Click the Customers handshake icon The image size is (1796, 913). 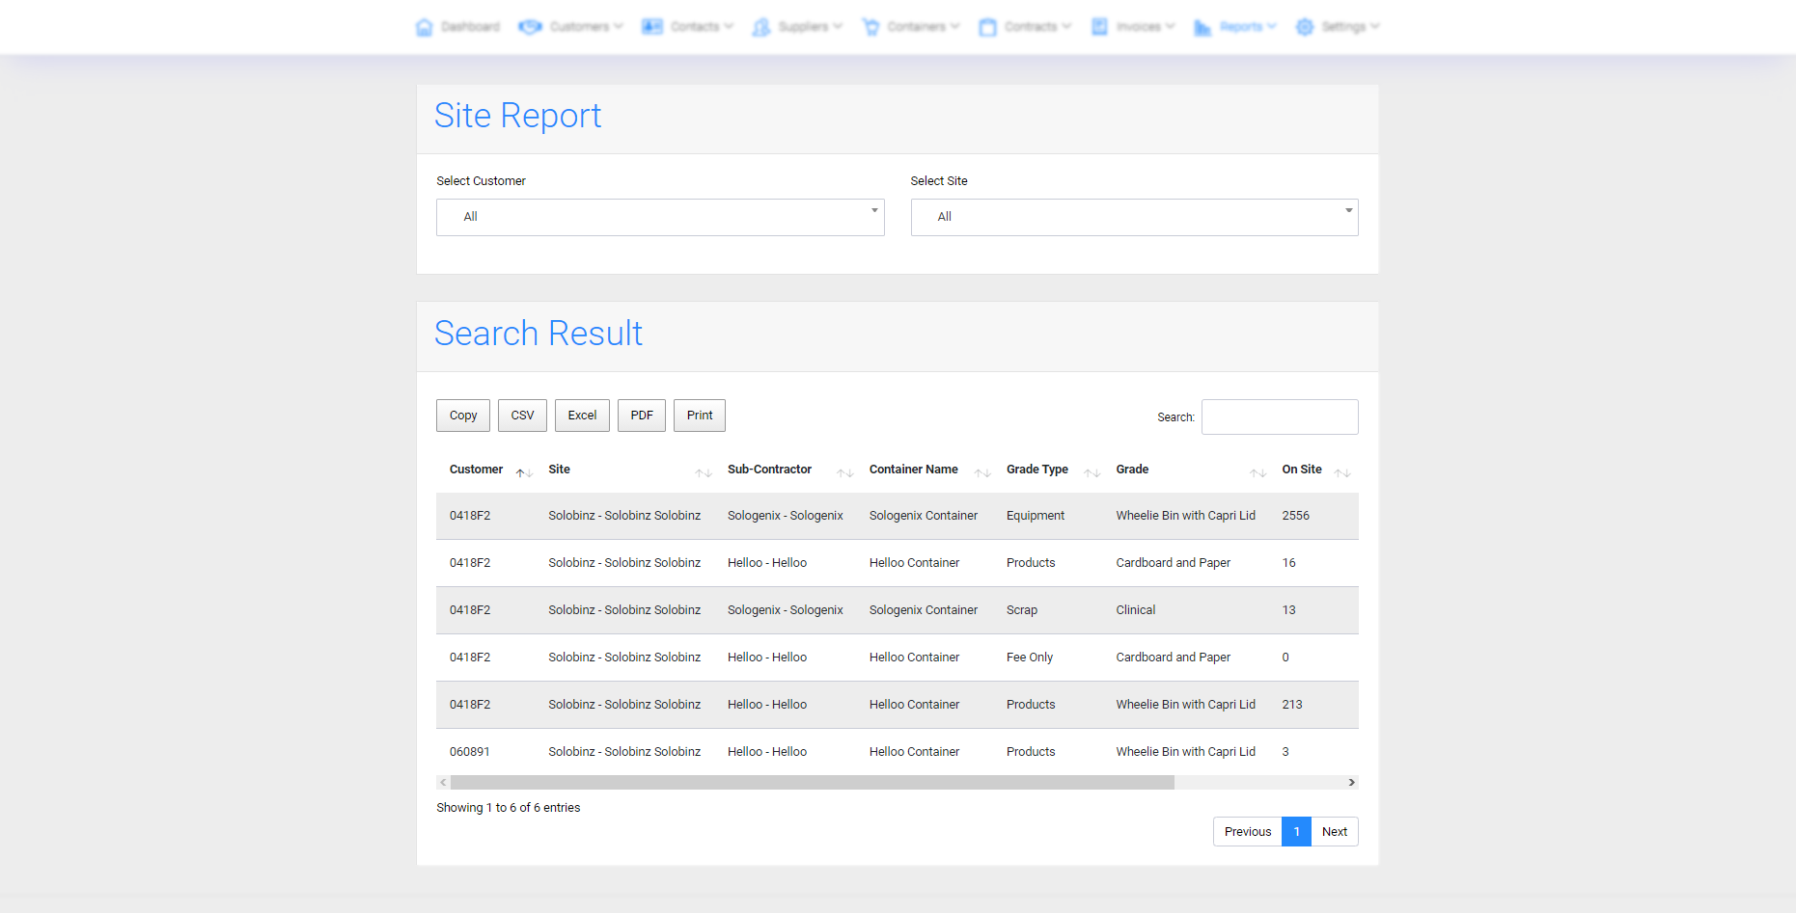[530, 27]
